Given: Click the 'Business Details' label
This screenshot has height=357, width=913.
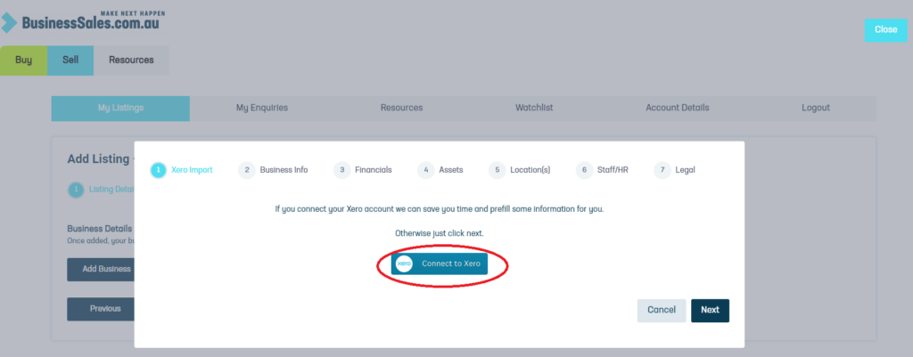Looking at the screenshot, I should 100,229.
